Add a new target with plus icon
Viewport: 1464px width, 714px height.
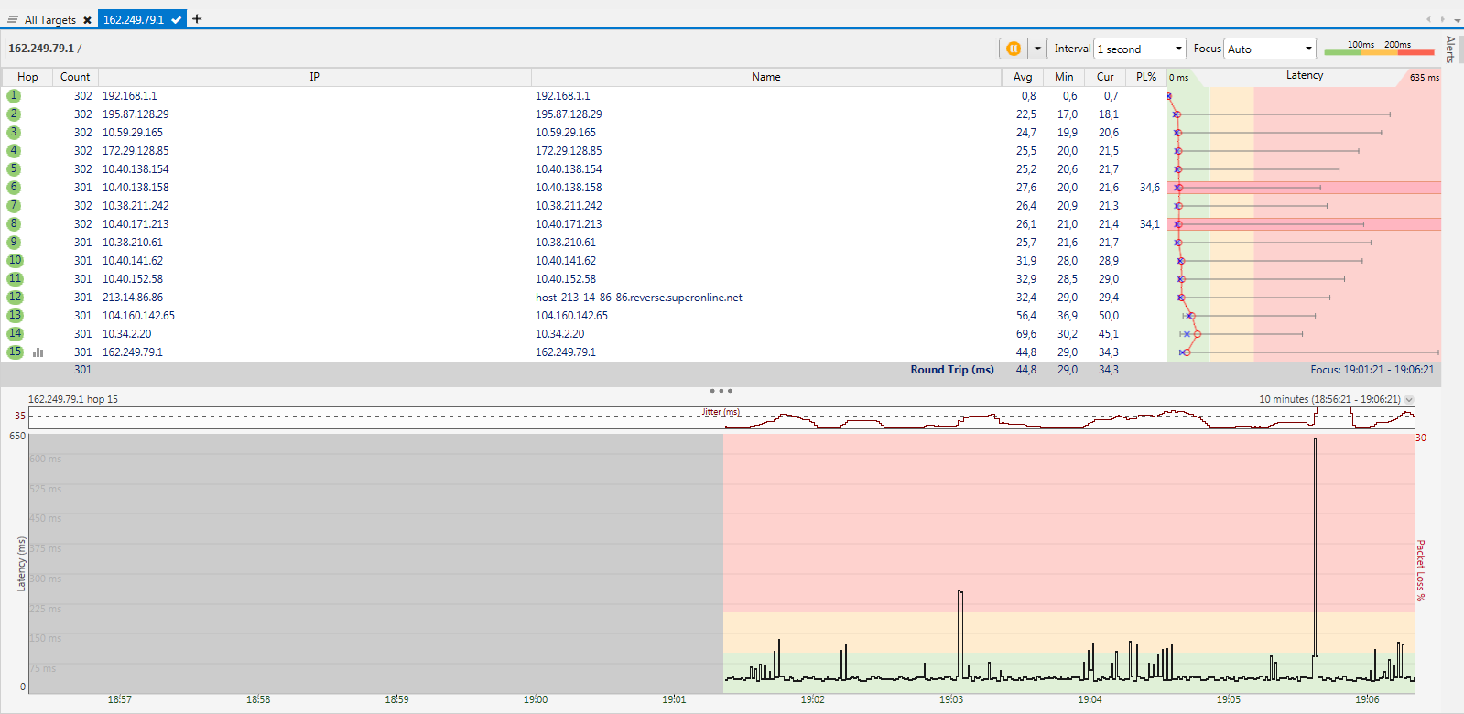(x=197, y=18)
